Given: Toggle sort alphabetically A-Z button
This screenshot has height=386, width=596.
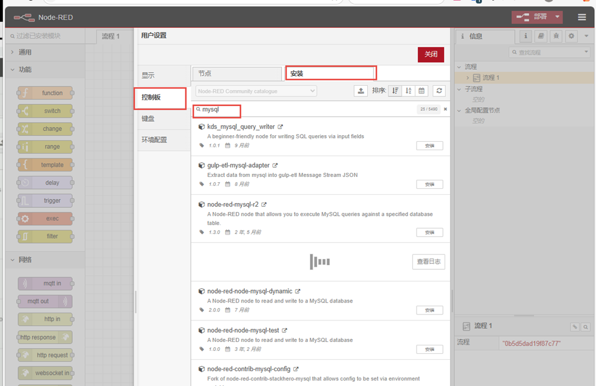Looking at the screenshot, I should (408, 91).
